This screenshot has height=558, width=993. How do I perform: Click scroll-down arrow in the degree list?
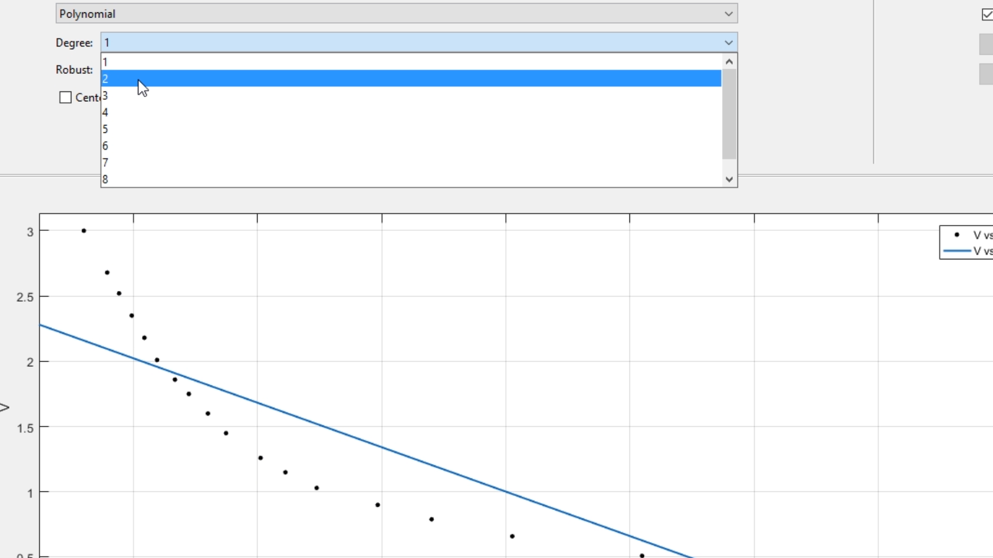point(729,179)
